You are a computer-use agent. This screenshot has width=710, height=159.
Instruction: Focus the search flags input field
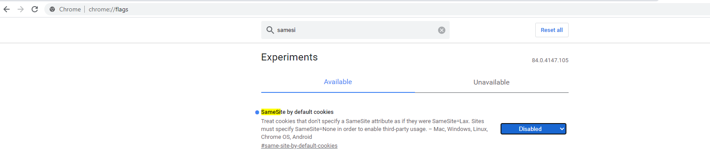356,30
